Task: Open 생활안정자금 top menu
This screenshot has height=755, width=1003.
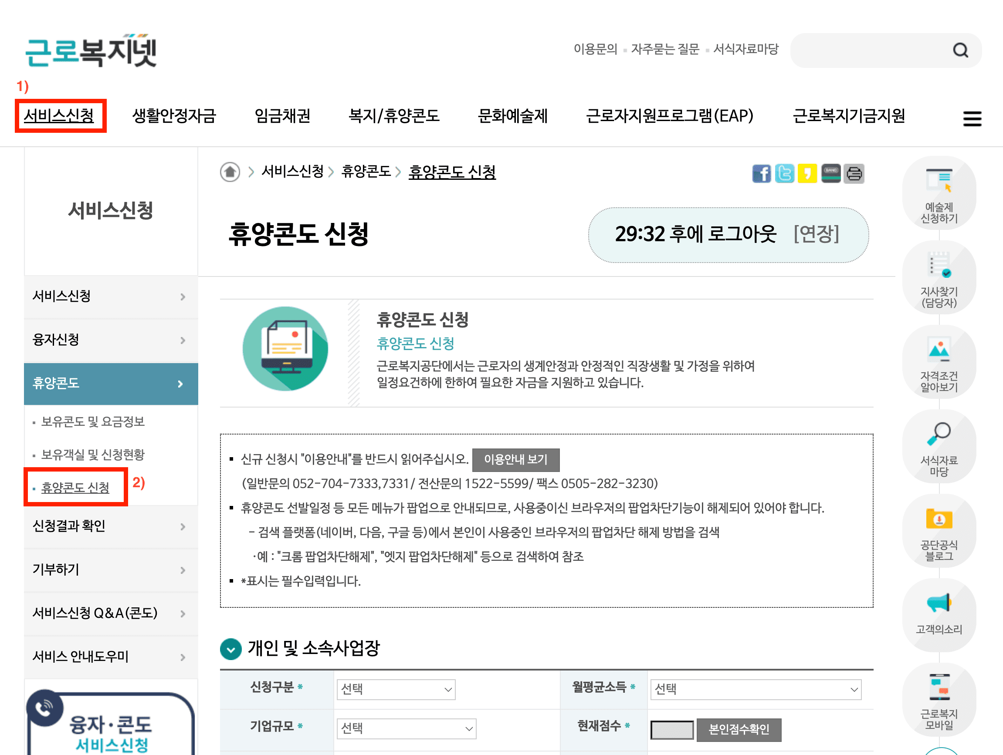Action: pos(174,116)
